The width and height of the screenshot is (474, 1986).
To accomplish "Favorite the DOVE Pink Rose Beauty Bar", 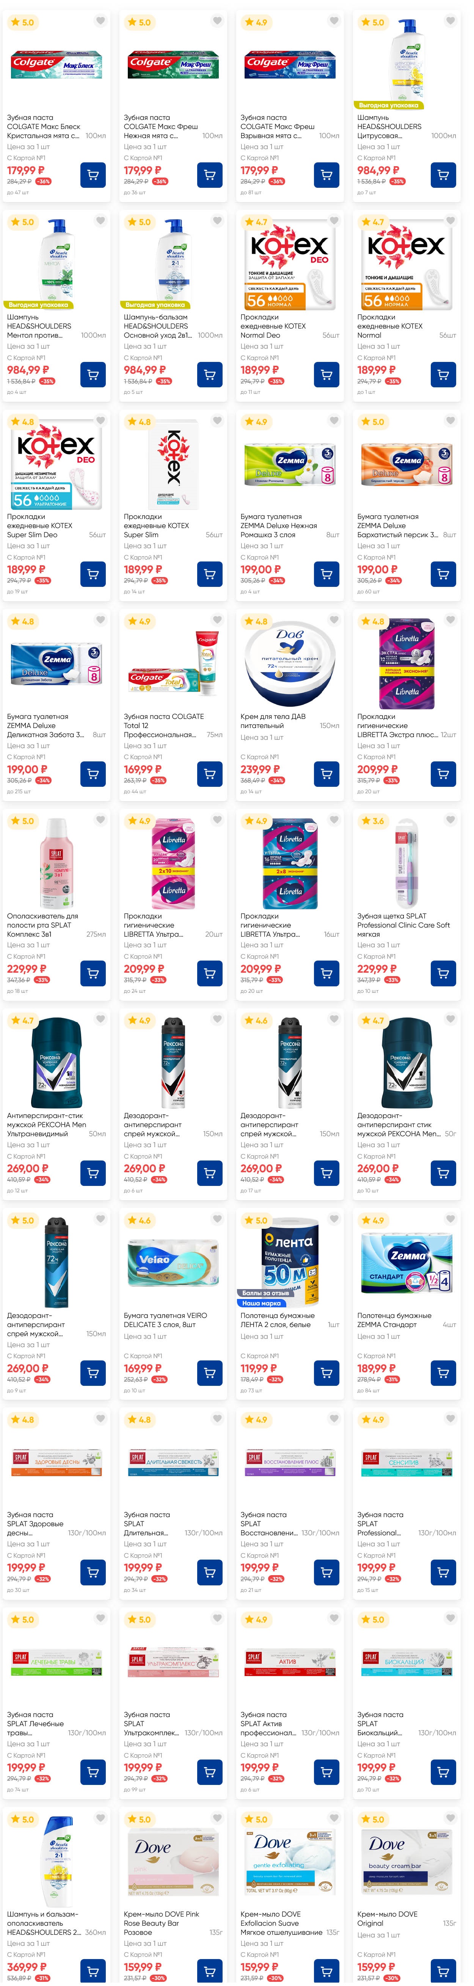I will click(x=217, y=1819).
